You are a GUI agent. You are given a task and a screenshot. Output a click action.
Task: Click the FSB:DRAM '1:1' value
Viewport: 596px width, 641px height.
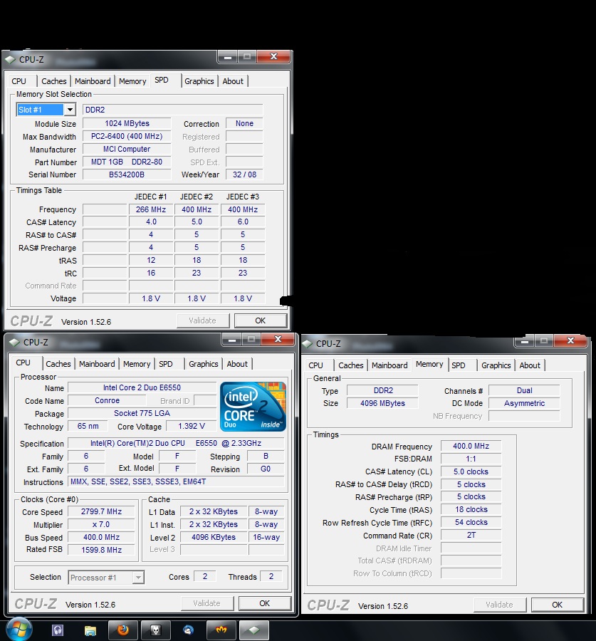(x=471, y=459)
